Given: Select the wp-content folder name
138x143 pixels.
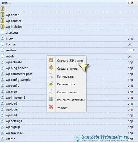Looking at the screenshot, I should coord(14,21).
